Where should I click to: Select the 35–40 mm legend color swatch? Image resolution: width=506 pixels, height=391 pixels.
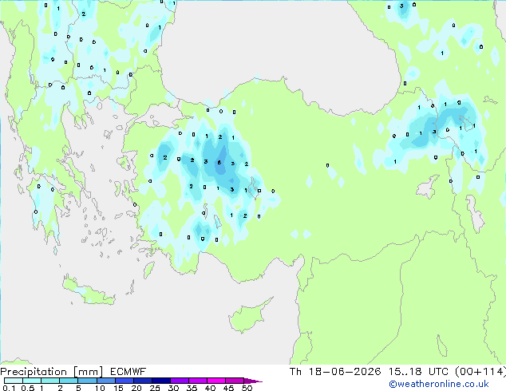pos(198,381)
